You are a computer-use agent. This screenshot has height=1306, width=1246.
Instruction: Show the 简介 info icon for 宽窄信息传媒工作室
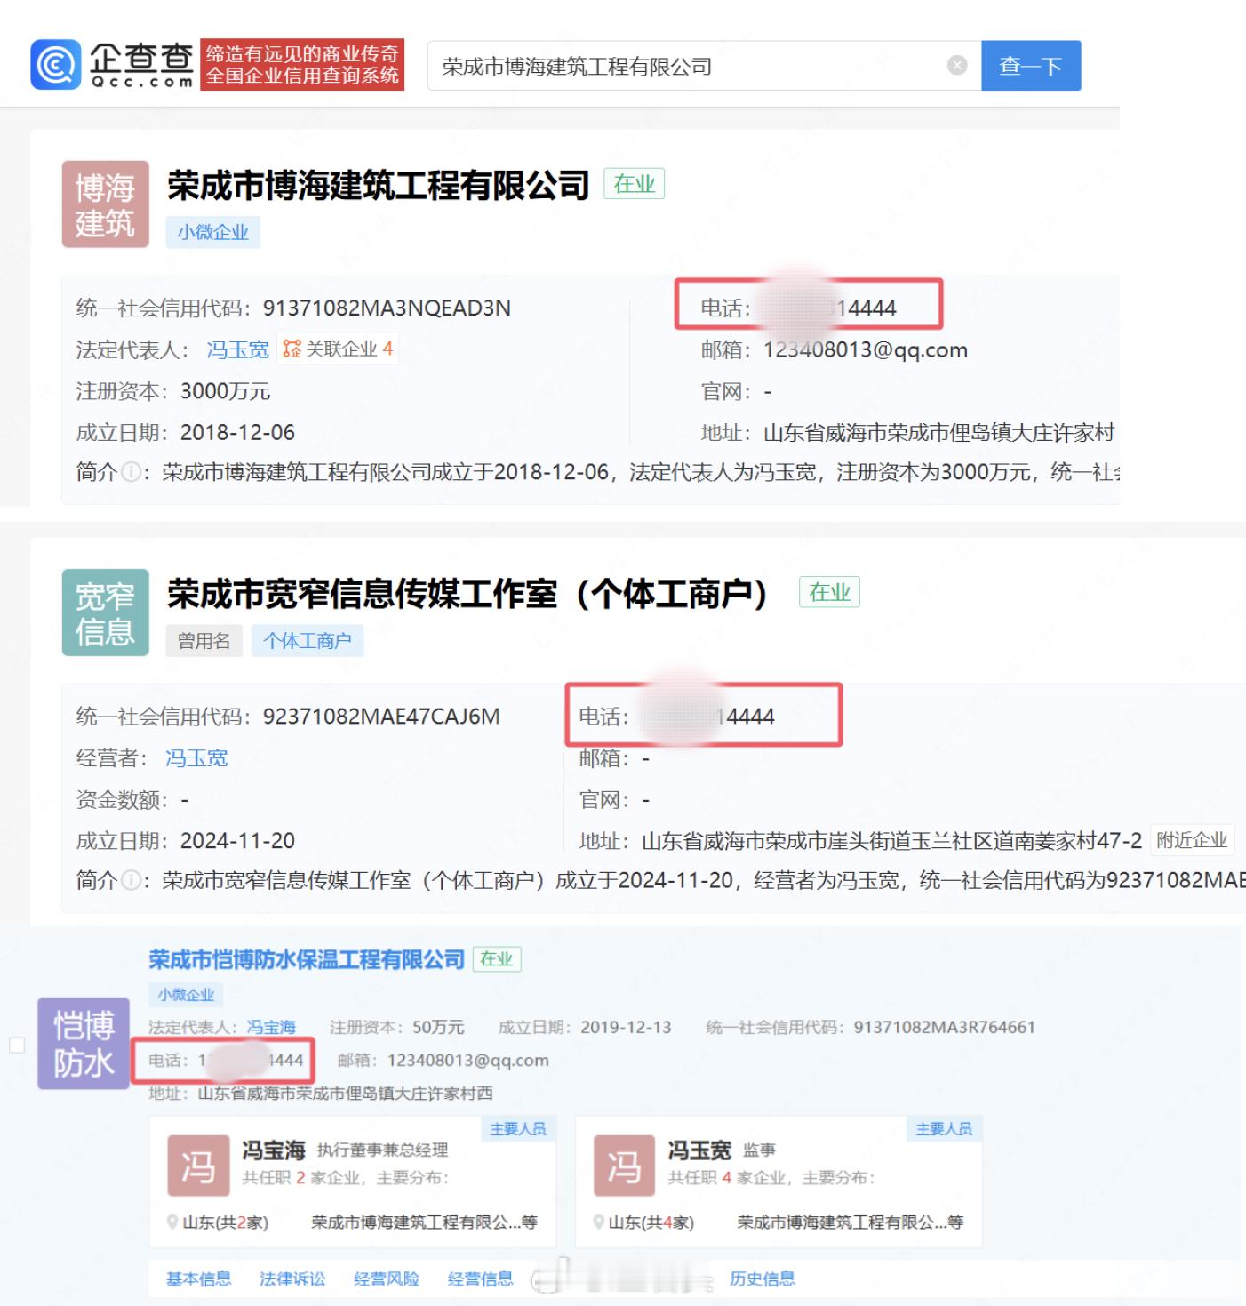pyautogui.click(x=132, y=880)
